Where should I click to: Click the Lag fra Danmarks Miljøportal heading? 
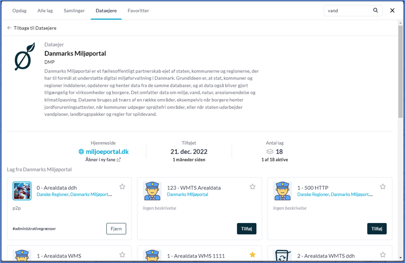pyautogui.click(x=39, y=169)
